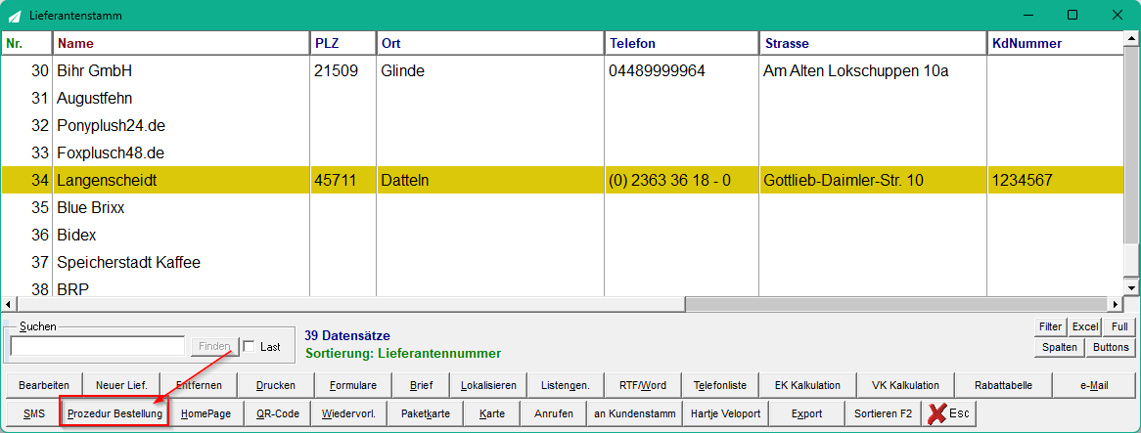Click the Paketkarte button

pyautogui.click(x=426, y=413)
